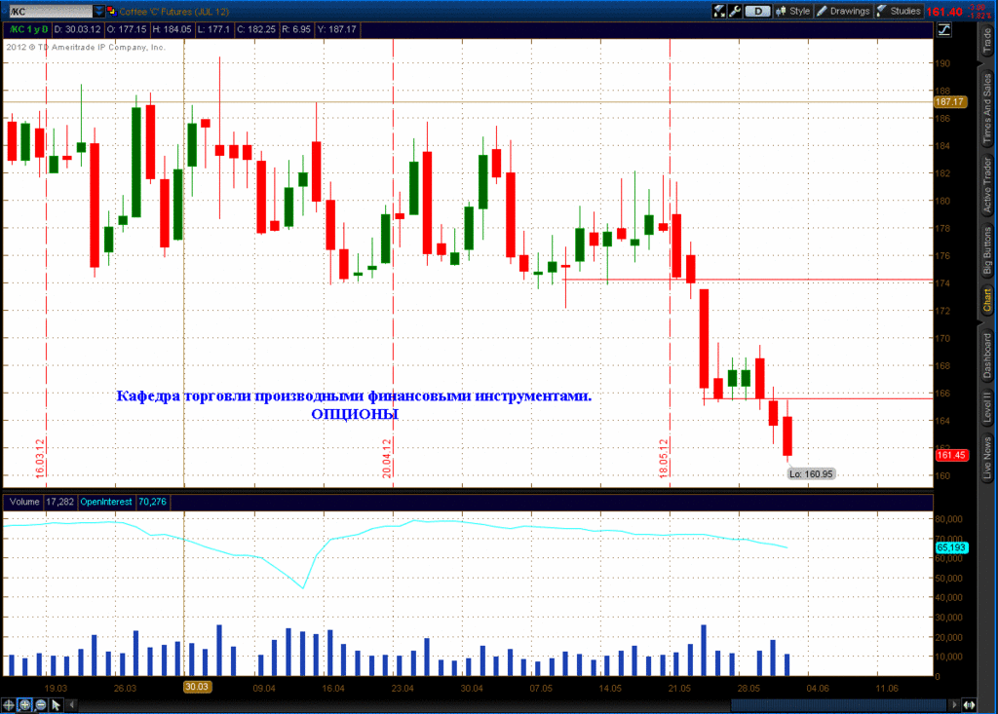Image resolution: width=998 pixels, height=714 pixels.
Task: Open the Times And Sales sidebar tab
Action: pos(986,108)
